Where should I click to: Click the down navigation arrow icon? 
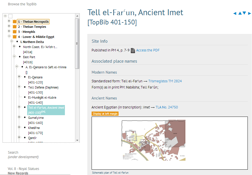click(x=244, y=13)
